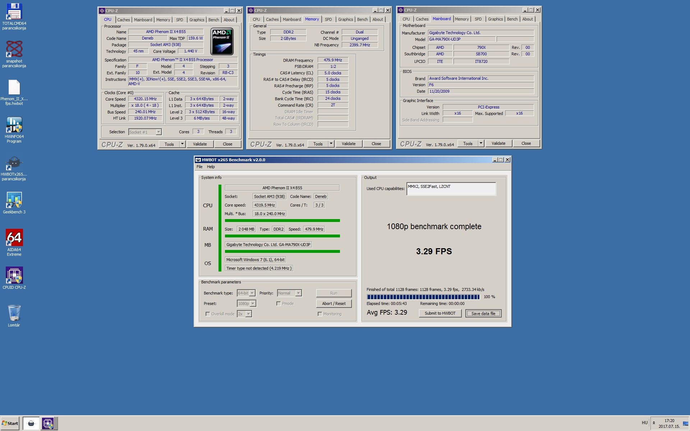This screenshot has width=690, height=431.
Task: Click Save data file button
Action: (x=483, y=313)
